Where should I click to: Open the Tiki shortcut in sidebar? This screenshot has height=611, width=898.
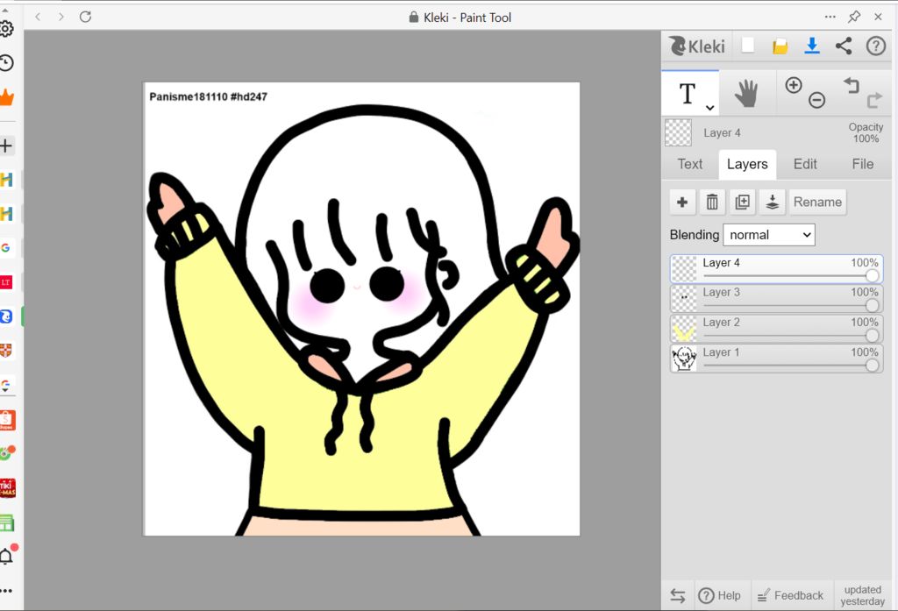click(x=6, y=488)
